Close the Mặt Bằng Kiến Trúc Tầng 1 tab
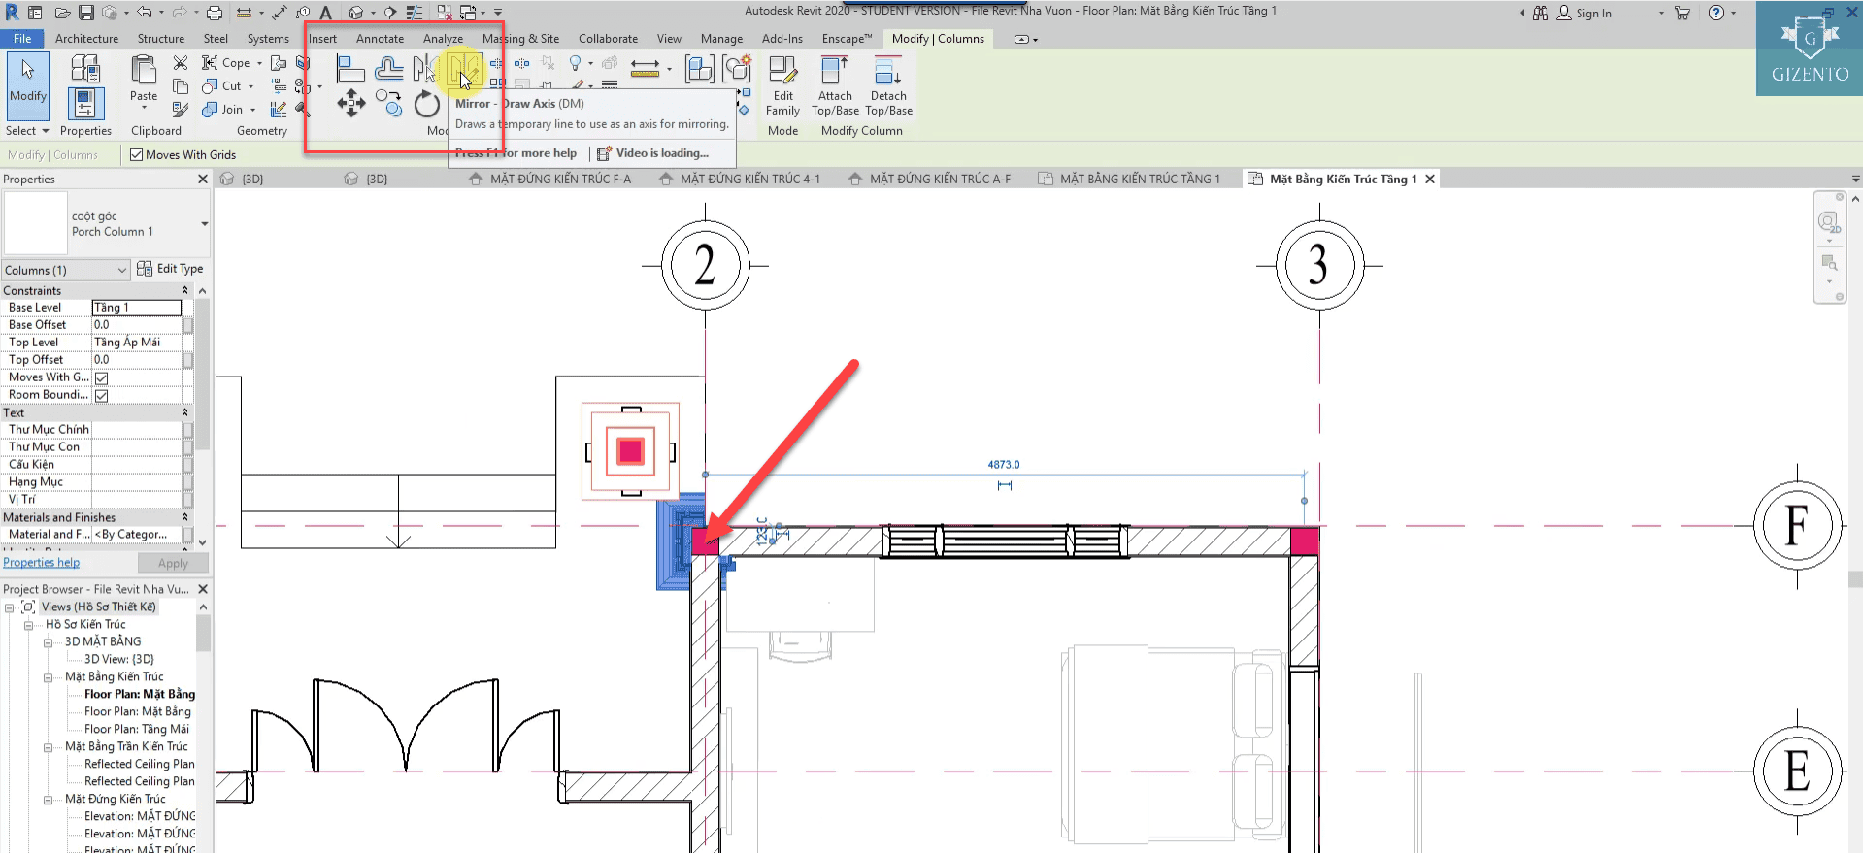This screenshot has height=853, width=1863. pos(1430,179)
